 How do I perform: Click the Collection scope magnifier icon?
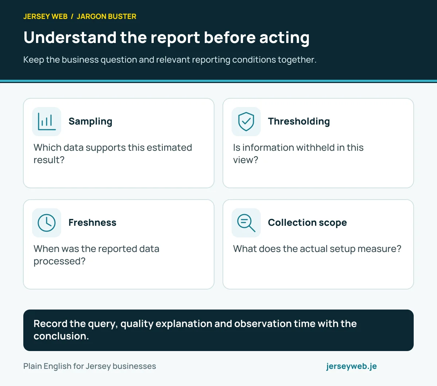[x=246, y=223]
